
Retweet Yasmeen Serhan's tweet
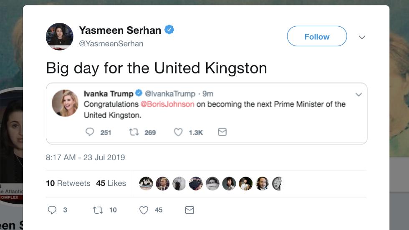(x=98, y=210)
